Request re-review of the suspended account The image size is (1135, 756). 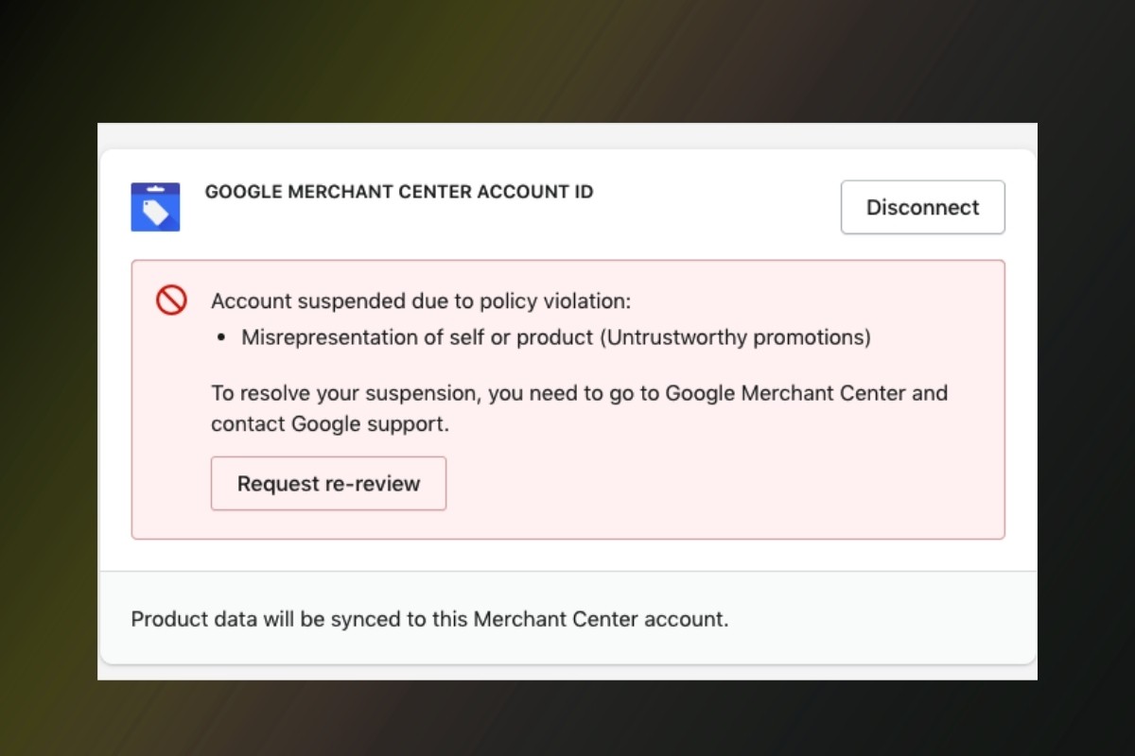tap(328, 483)
